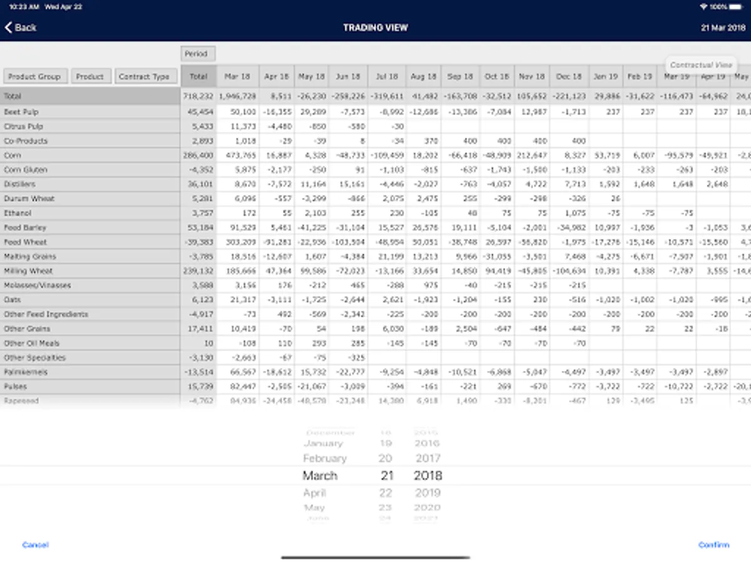Screen dimensions: 751x563
Task: Confirm the selected date
Action: pyautogui.click(x=713, y=545)
